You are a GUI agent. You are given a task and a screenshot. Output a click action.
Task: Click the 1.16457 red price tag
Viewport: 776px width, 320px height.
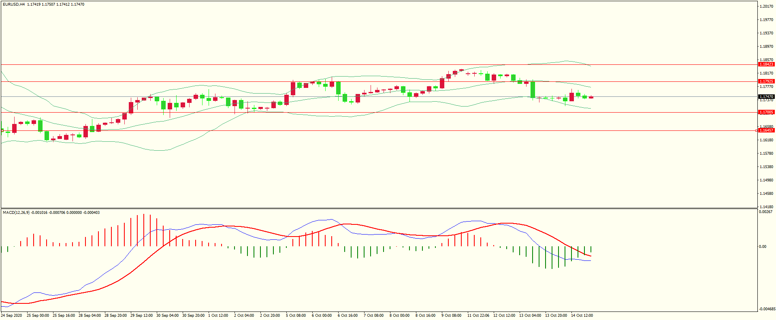[766, 130]
